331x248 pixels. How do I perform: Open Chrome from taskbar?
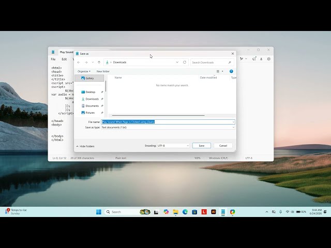[232, 212]
